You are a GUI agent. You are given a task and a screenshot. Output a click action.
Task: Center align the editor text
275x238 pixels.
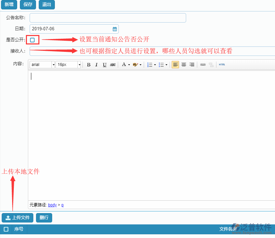click(183, 64)
